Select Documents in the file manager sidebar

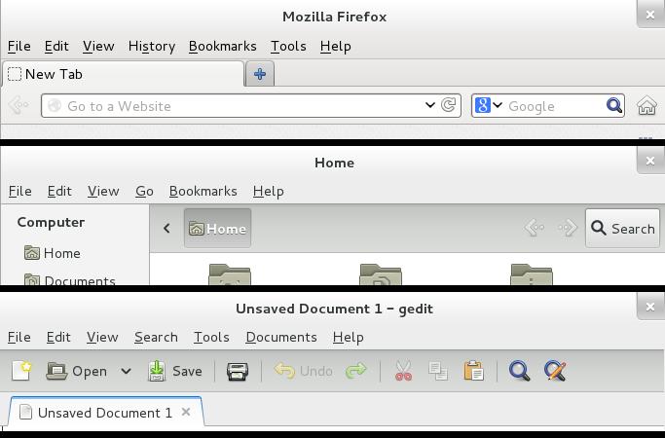click(69, 279)
